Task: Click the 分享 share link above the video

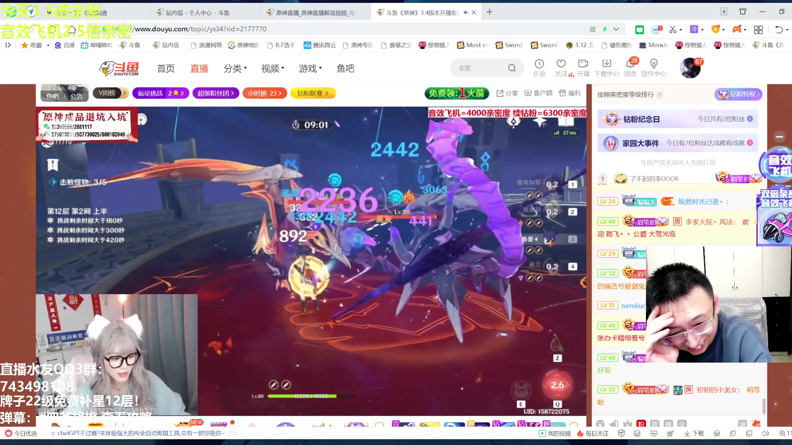Action: 507,93
